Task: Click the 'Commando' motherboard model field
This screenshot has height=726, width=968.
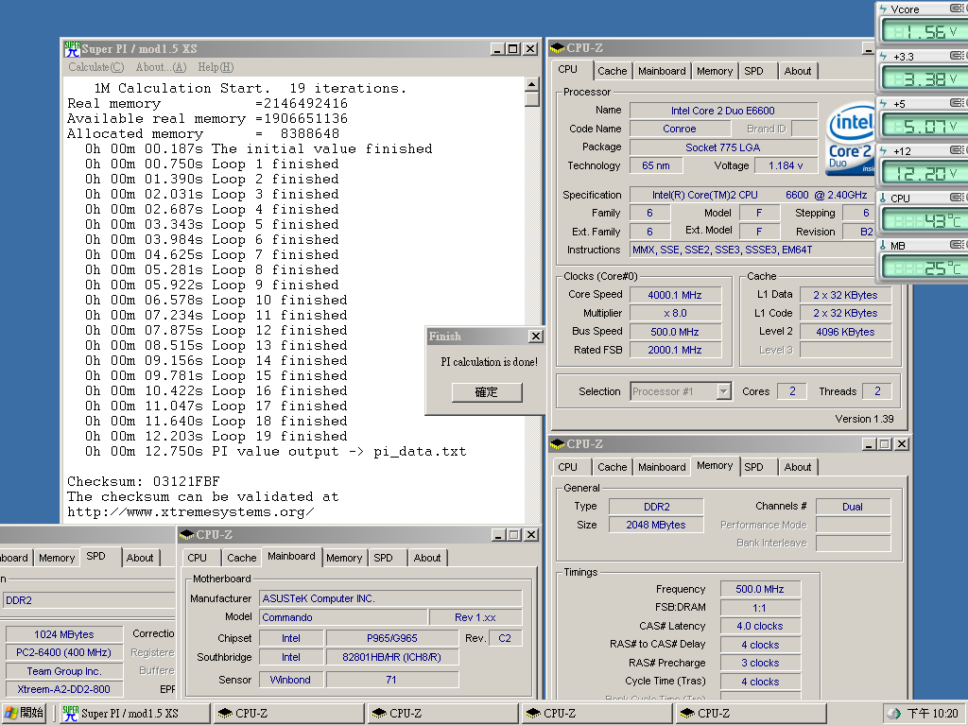Action: click(343, 617)
